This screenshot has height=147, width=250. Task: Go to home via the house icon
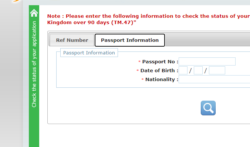point(34,13)
